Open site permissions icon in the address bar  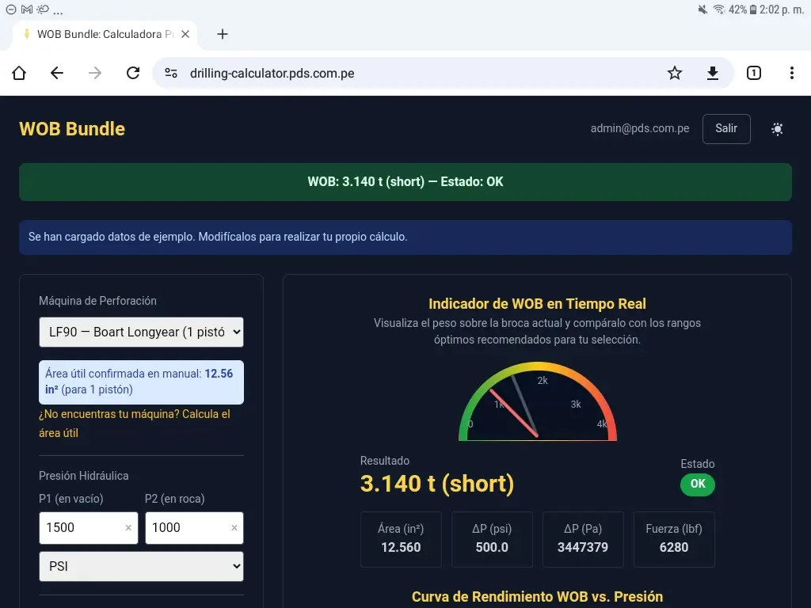[x=170, y=73]
